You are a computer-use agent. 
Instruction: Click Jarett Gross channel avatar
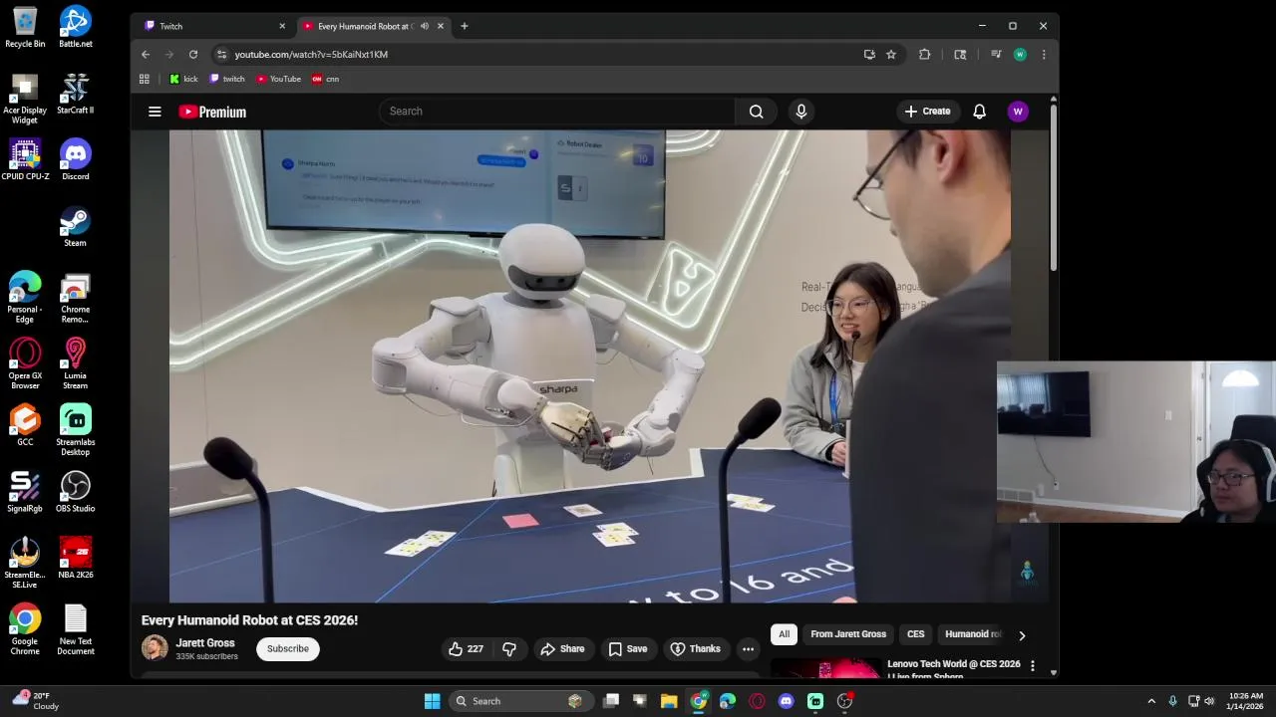click(x=155, y=648)
